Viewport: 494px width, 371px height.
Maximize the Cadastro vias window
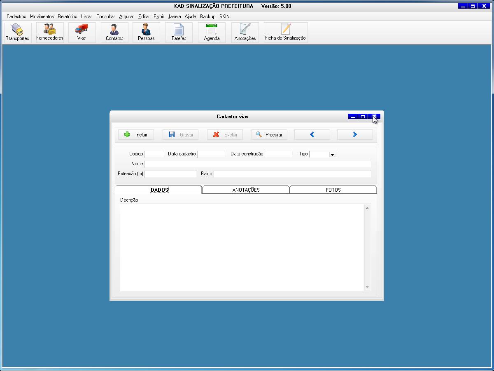click(363, 117)
